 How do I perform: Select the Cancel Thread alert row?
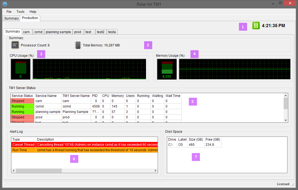tap(23, 145)
